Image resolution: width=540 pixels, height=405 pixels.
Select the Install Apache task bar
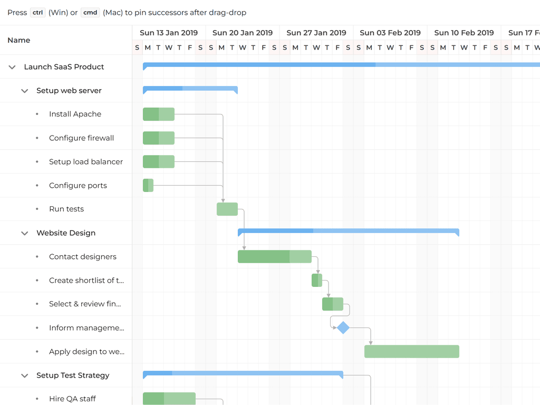pyautogui.click(x=158, y=114)
